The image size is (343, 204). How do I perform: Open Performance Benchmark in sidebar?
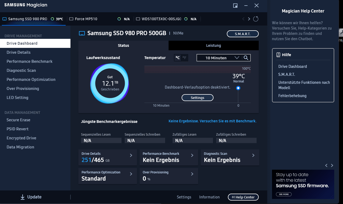(x=35, y=61)
